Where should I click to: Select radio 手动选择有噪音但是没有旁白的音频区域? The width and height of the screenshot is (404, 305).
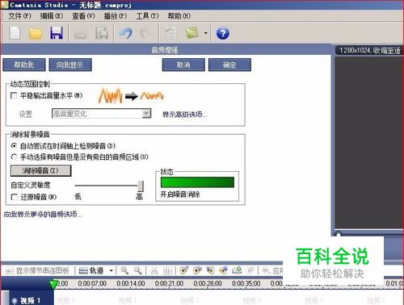(x=14, y=157)
